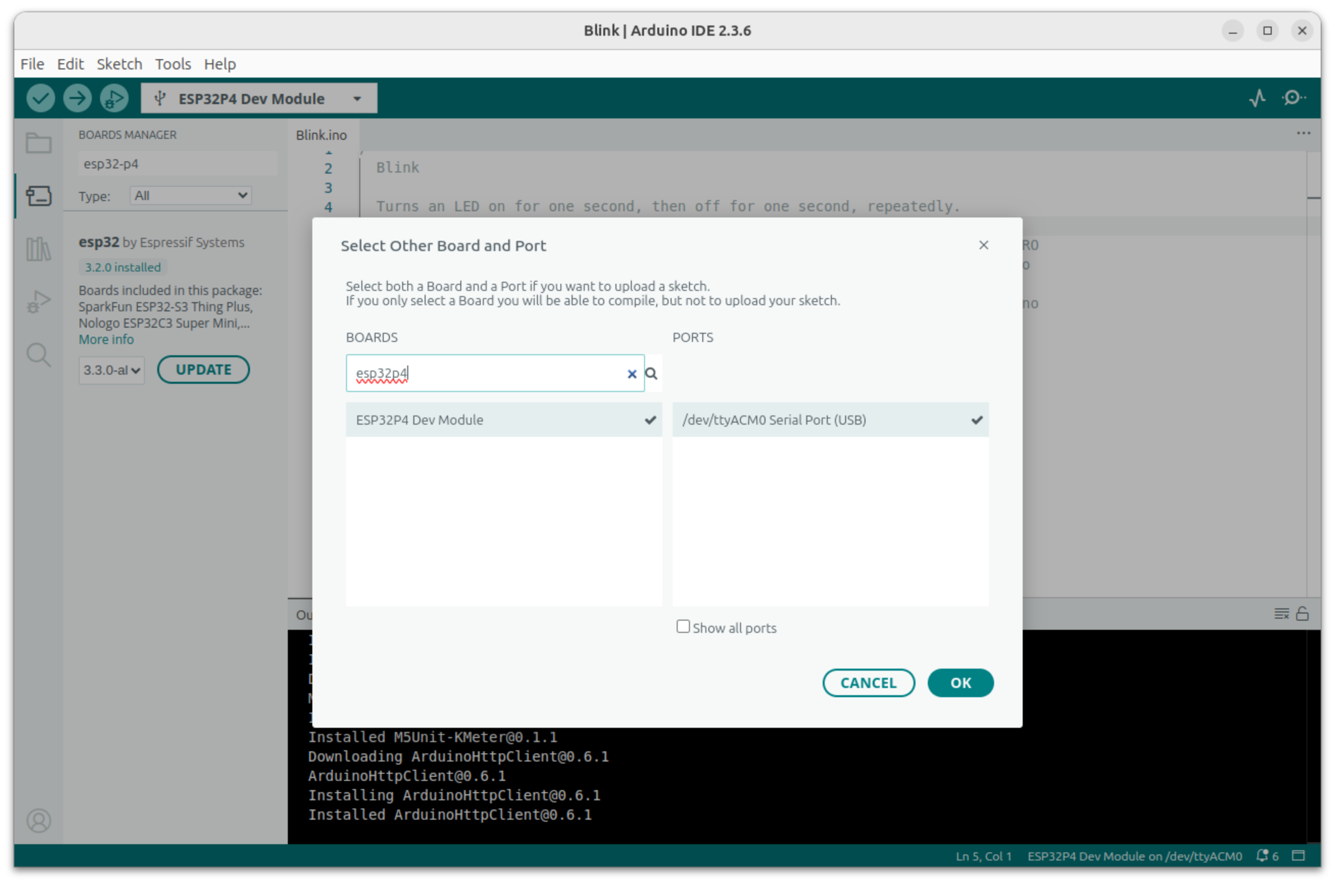
Task: Open the Search sidebar panel
Action: (x=39, y=355)
